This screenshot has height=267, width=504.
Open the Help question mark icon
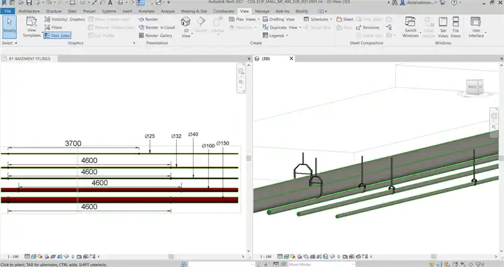(x=454, y=3)
